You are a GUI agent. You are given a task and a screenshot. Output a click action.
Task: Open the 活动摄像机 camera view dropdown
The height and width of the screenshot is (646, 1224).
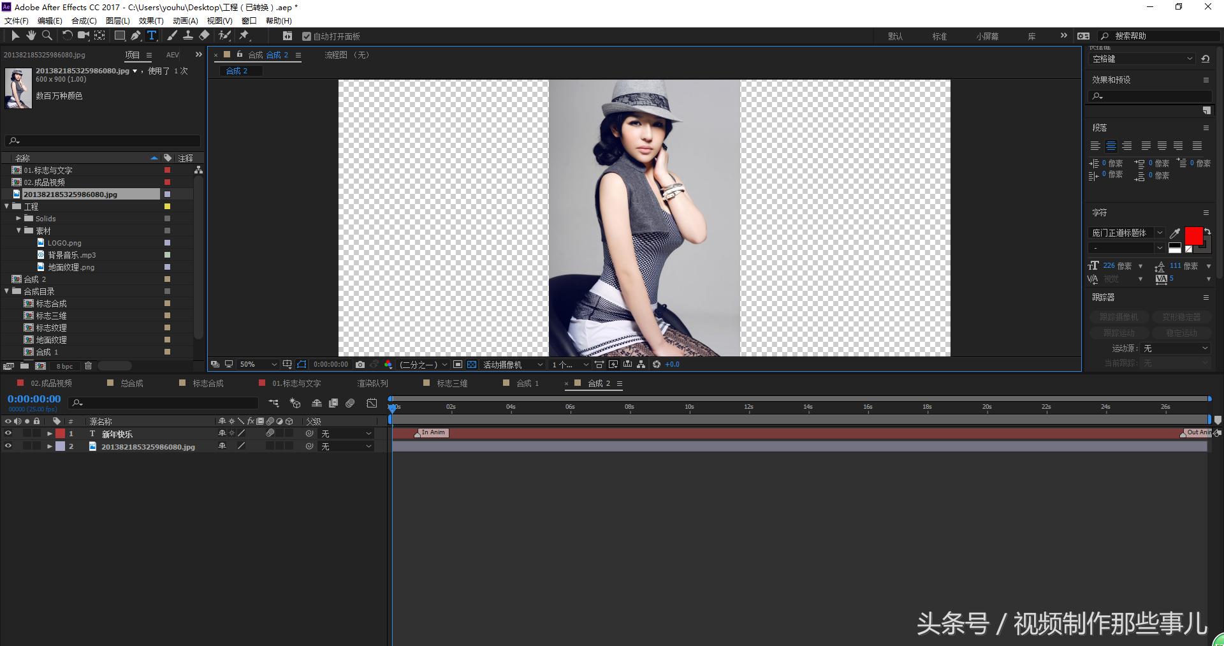click(513, 365)
